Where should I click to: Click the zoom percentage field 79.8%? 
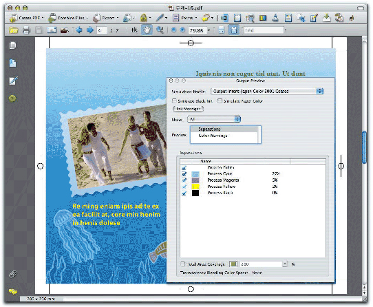pos(198,30)
